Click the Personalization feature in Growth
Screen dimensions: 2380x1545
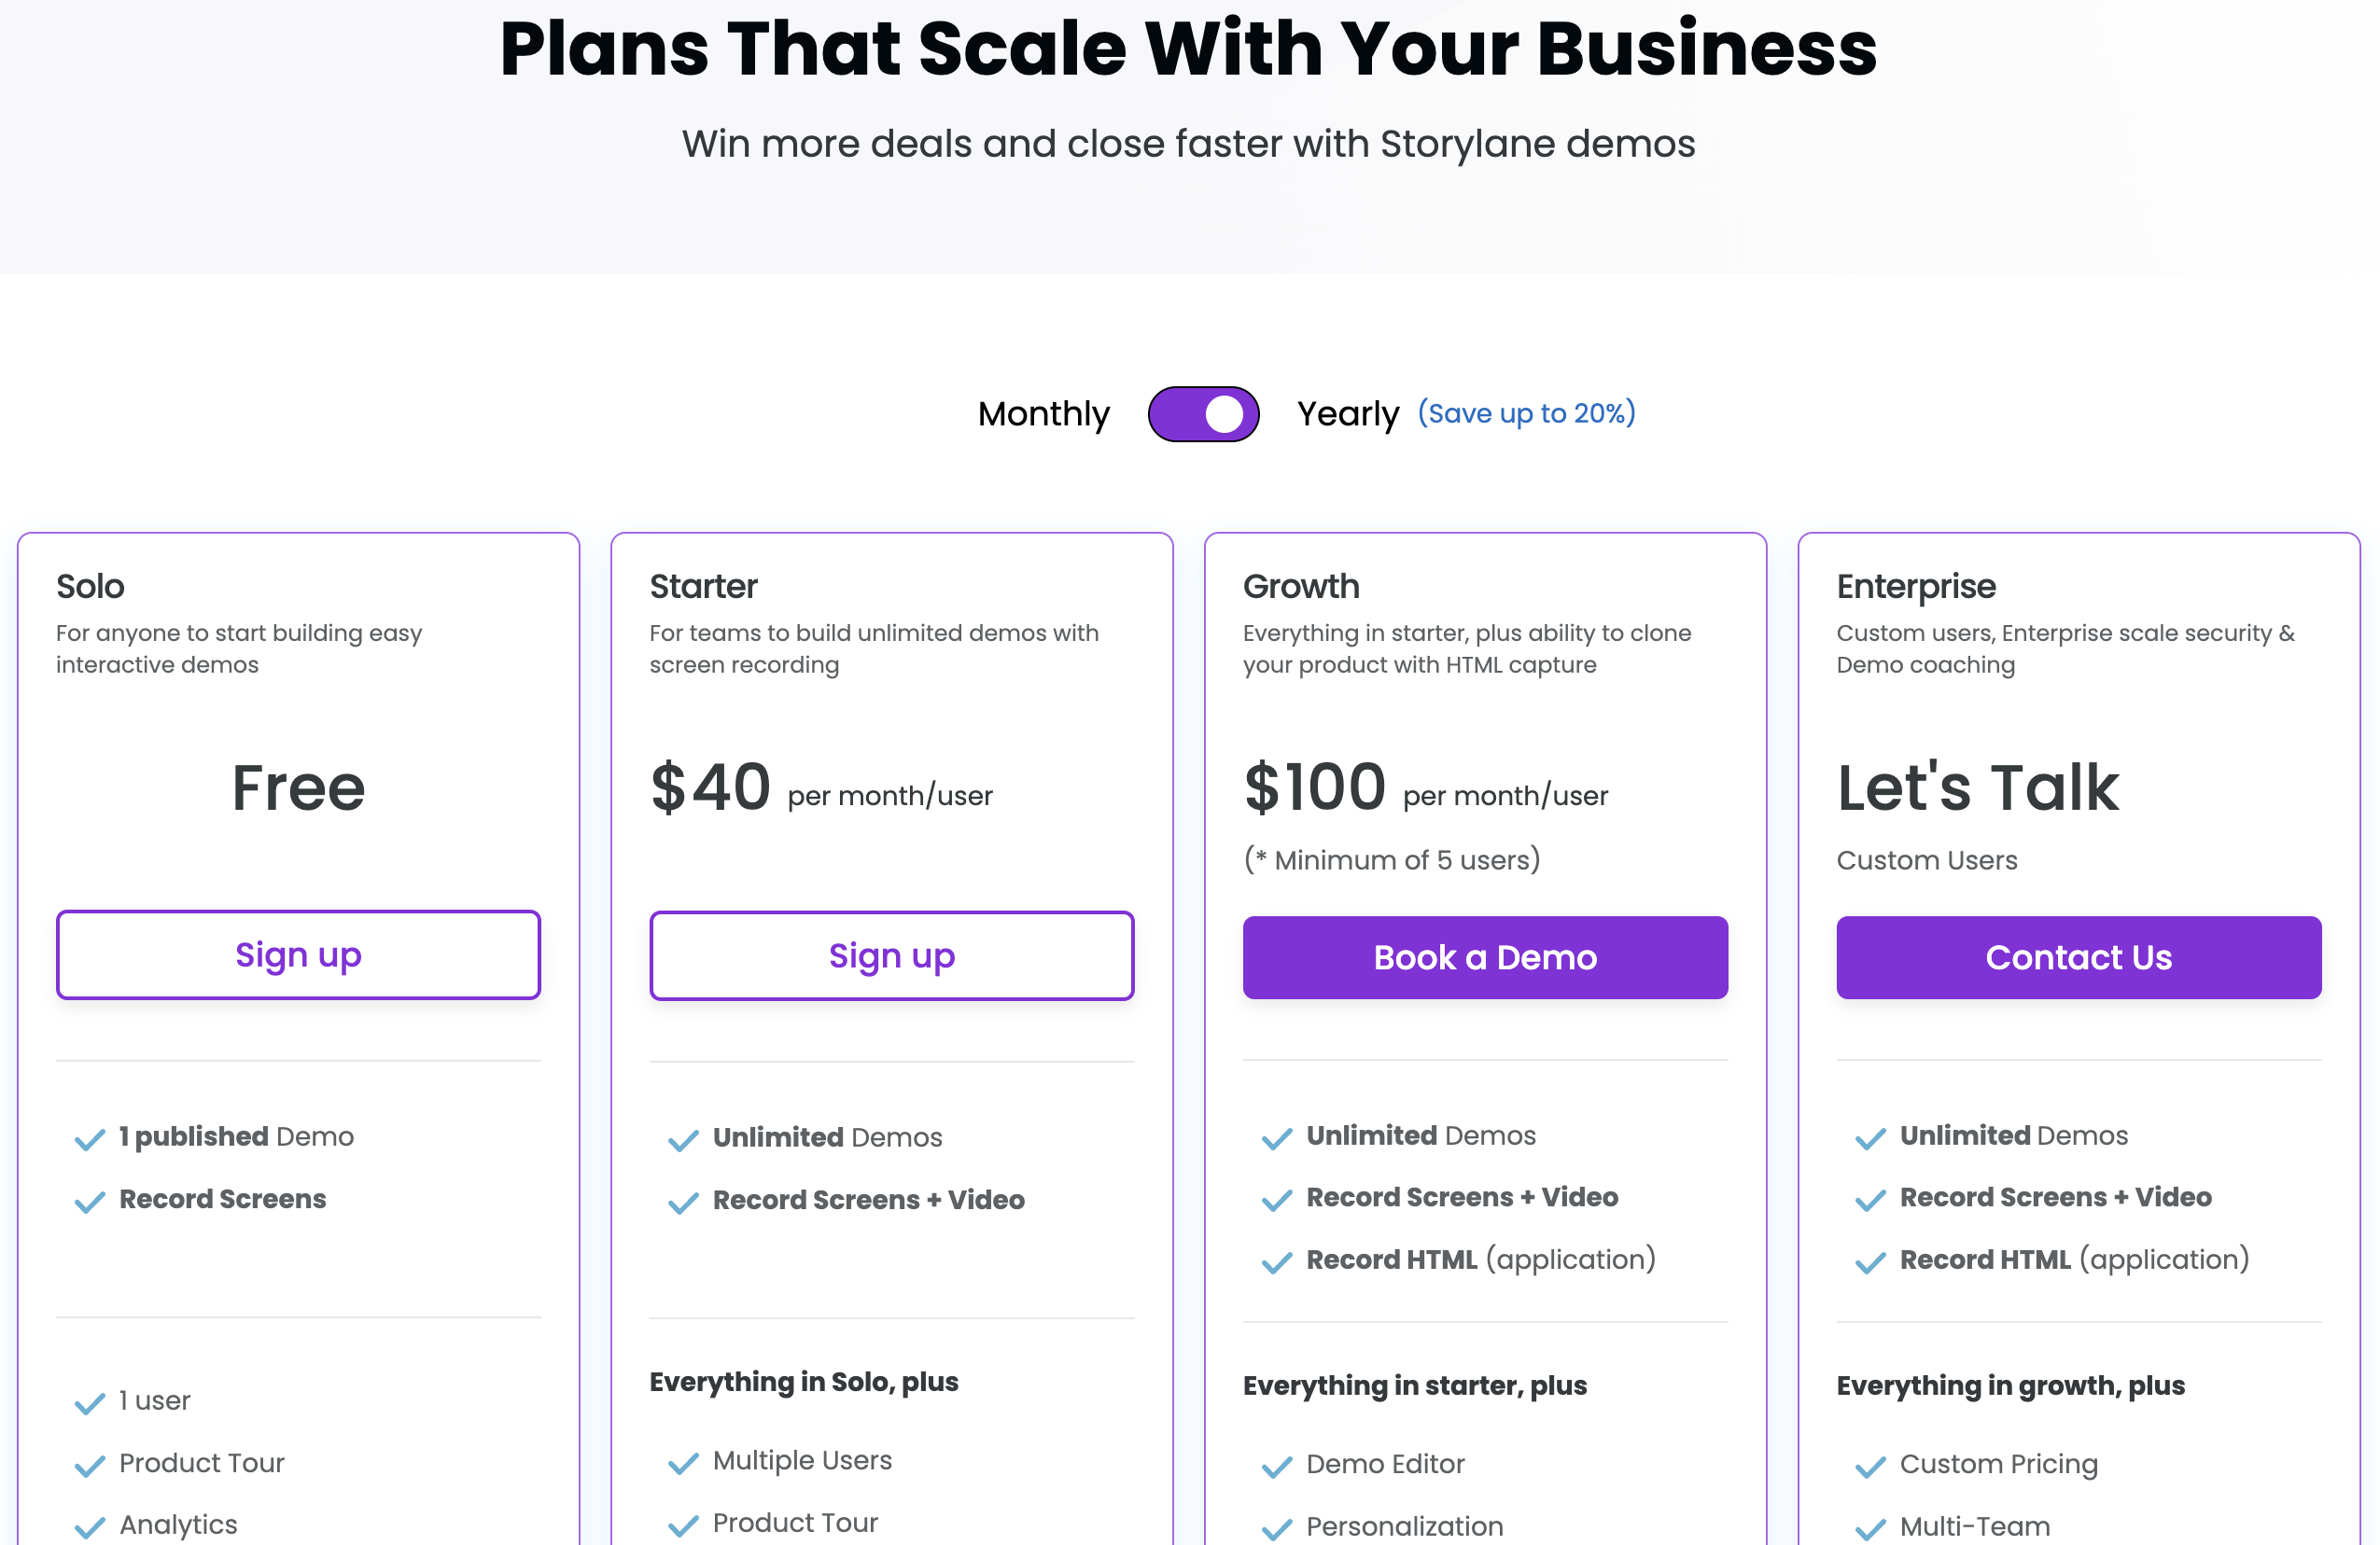(1404, 1526)
